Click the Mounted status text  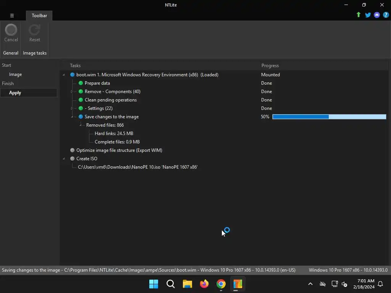(270, 75)
